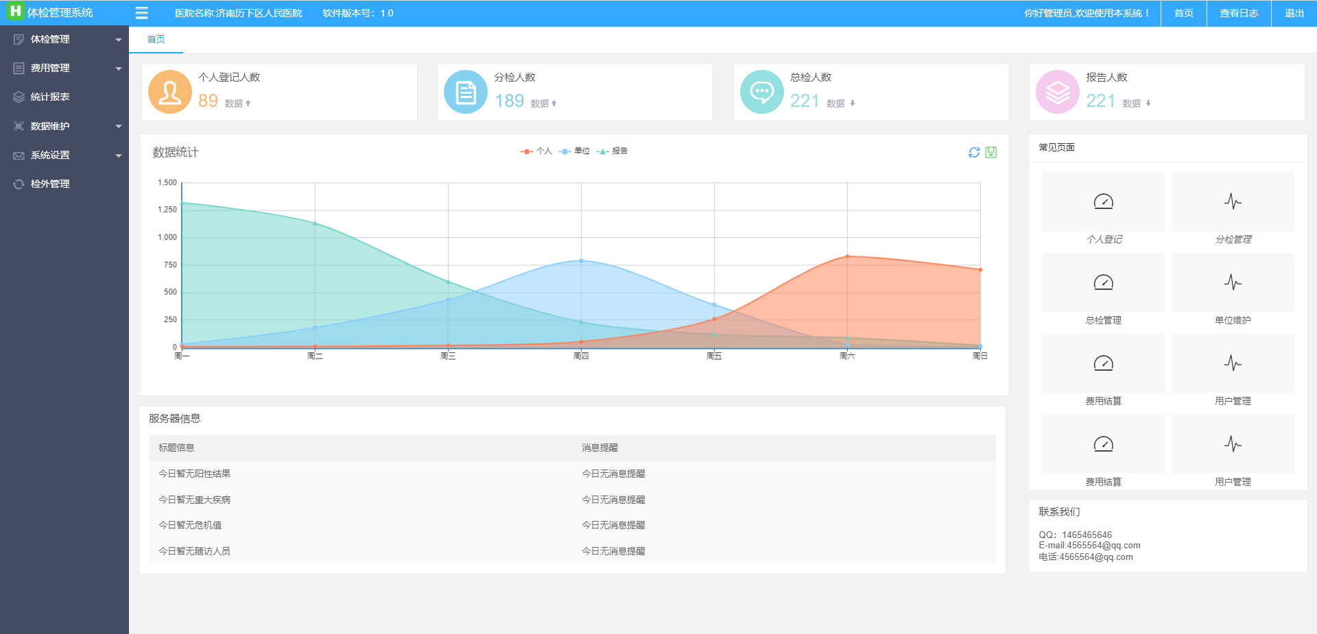Open the 单位维护 shortcut icon
Viewport: 1317px width, 634px height.
coord(1233,282)
